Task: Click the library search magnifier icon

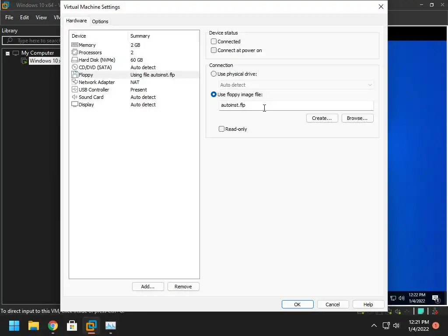Action: 10,40
